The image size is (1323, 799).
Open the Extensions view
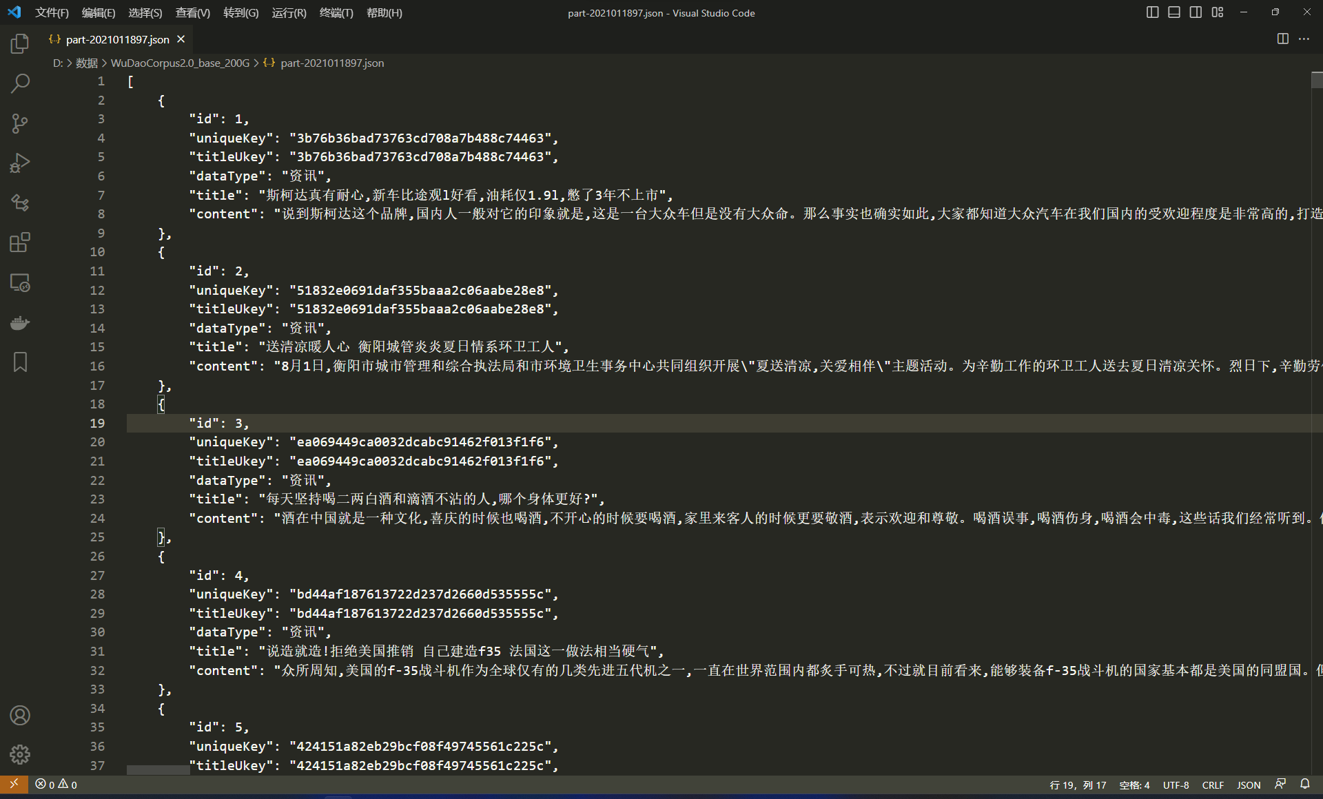coord(20,242)
